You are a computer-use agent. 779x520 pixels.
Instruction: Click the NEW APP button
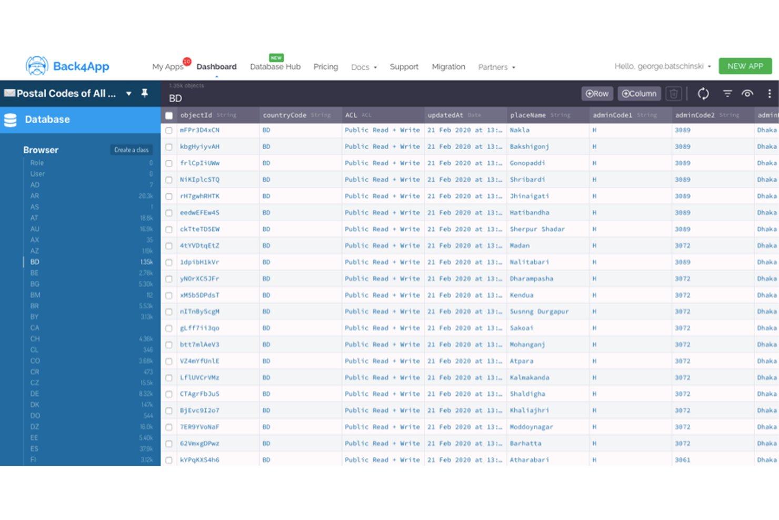point(745,66)
